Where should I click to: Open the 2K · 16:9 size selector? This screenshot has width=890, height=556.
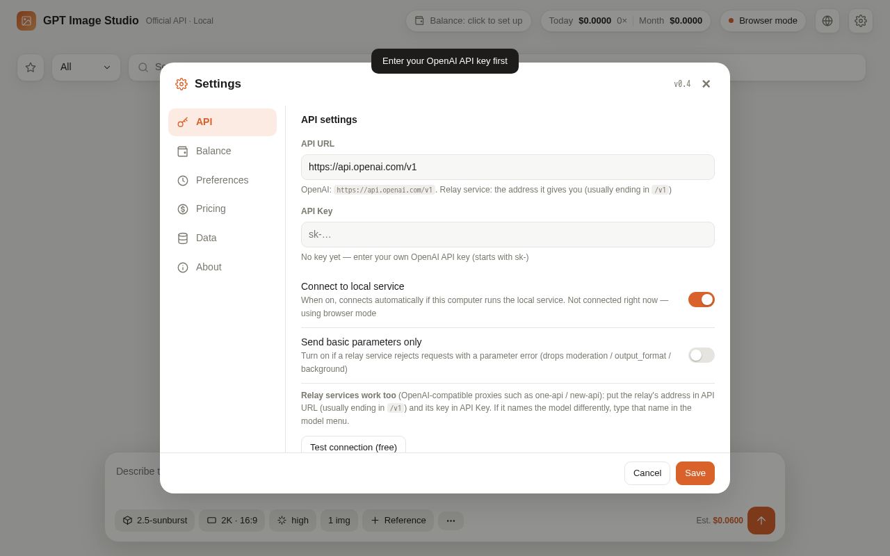tap(232, 521)
